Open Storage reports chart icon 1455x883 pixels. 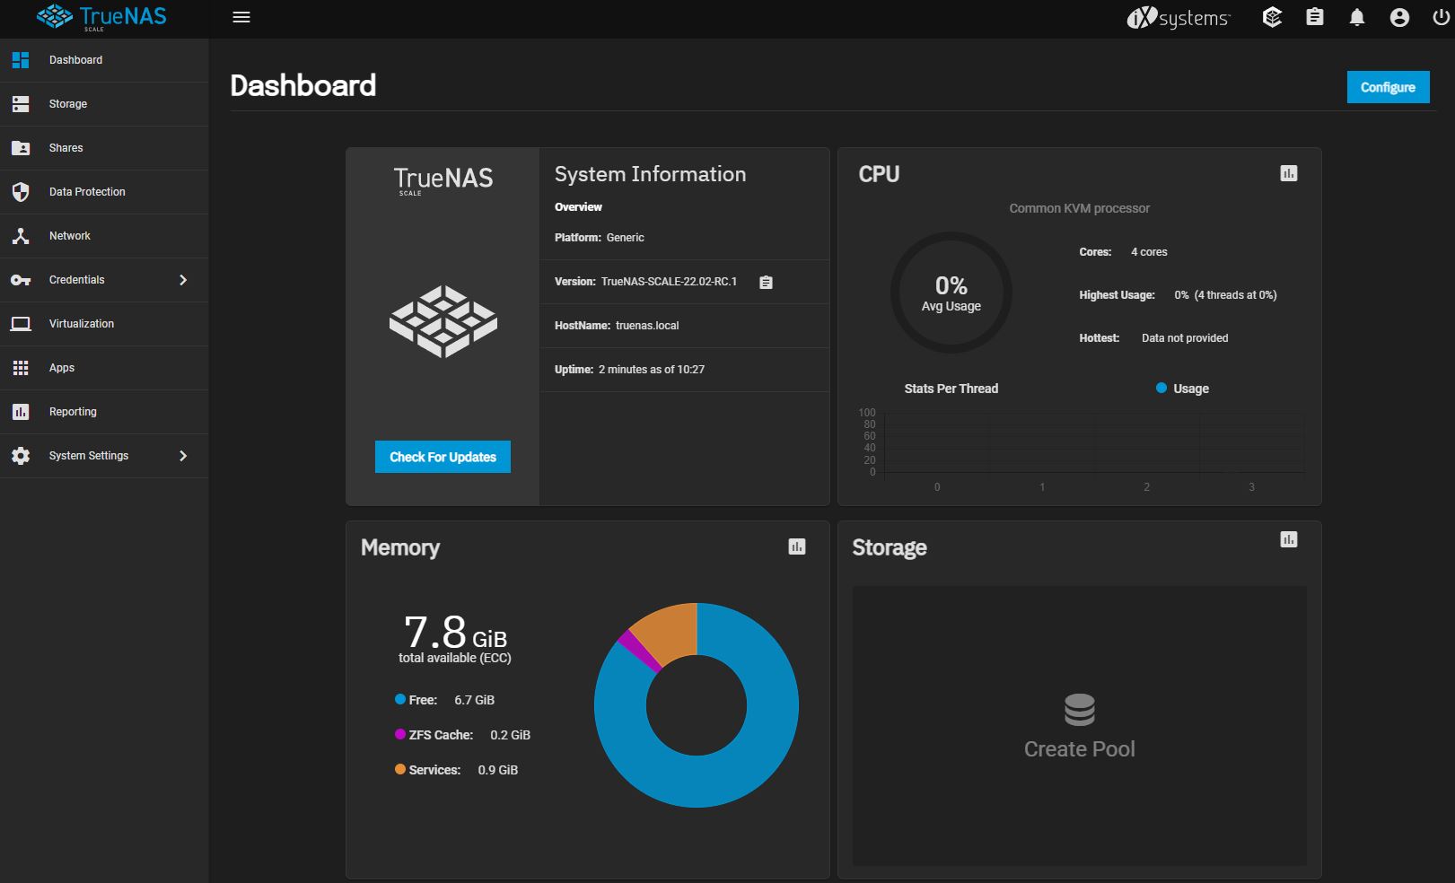pos(1289,539)
